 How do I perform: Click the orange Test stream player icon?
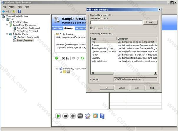coord(95,116)
